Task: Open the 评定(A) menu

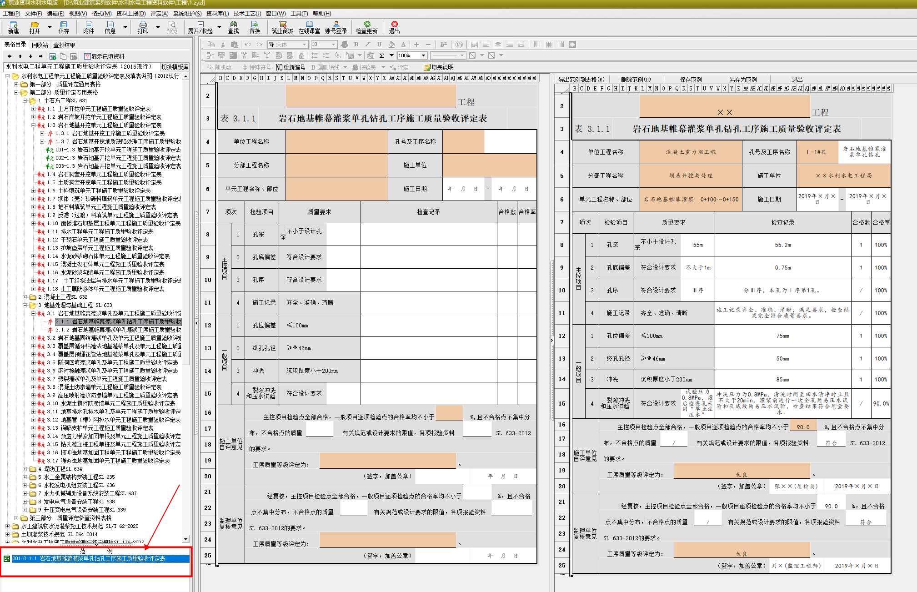Action: [x=160, y=14]
